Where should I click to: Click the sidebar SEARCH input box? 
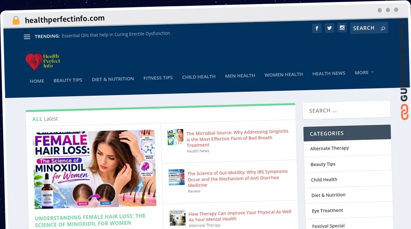pyautogui.click(x=347, y=110)
